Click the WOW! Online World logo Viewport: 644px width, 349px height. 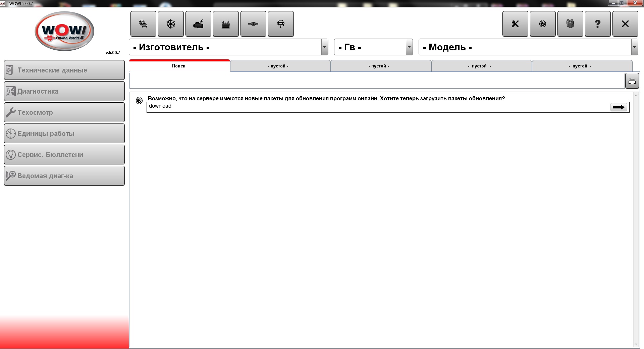click(x=64, y=31)
